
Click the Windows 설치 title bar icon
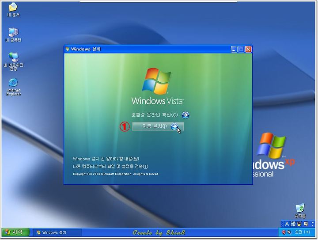68,49
